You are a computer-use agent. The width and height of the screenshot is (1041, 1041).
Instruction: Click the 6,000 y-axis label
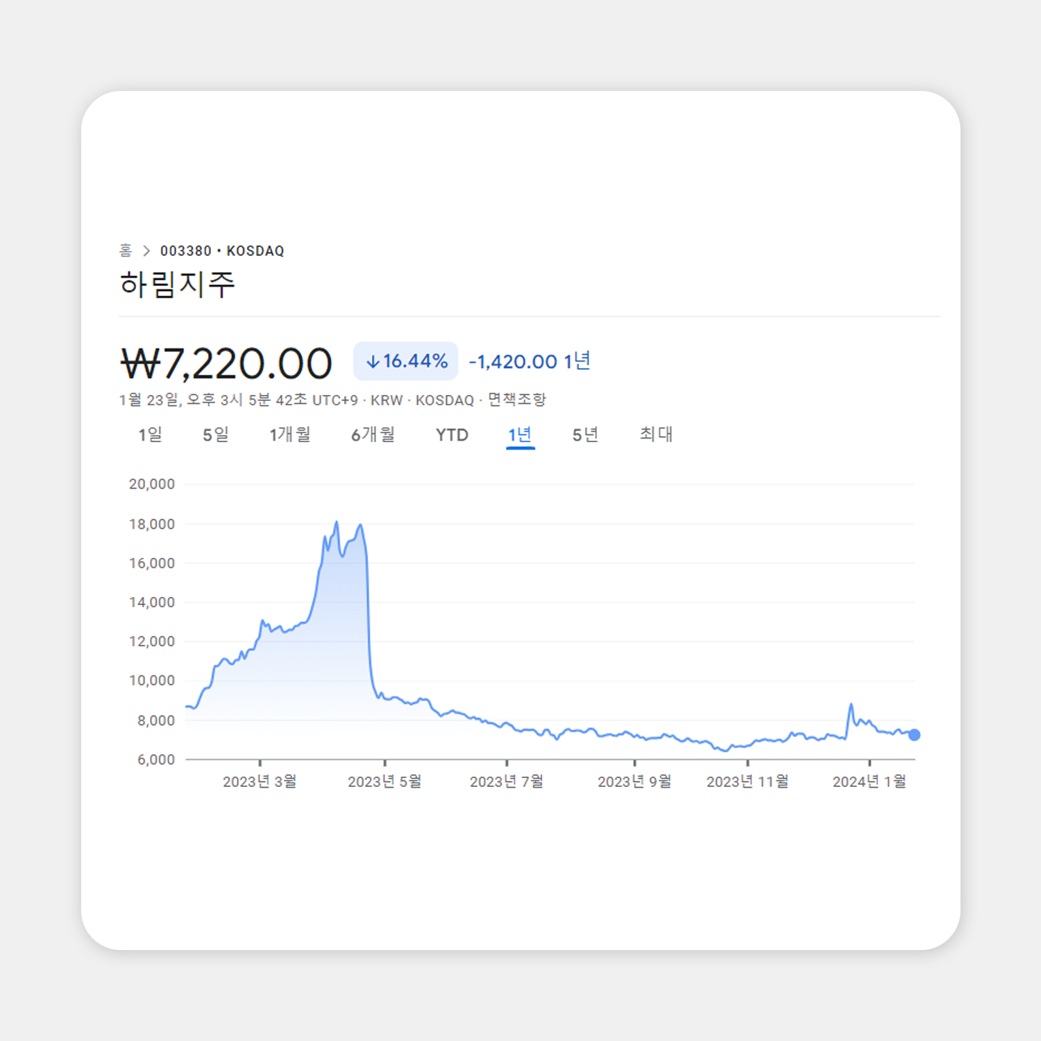[x=156, y=759]
